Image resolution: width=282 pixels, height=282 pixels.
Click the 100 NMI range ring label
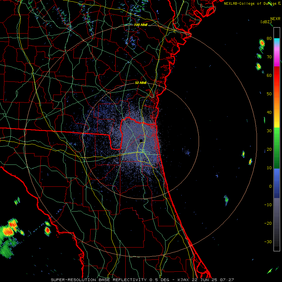click(141, 25)
